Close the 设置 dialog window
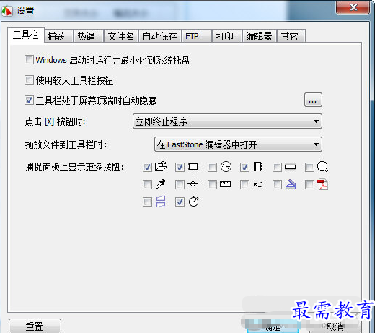Image resolution: width=380 pixels, height=333 pixels. coord(353,7)
